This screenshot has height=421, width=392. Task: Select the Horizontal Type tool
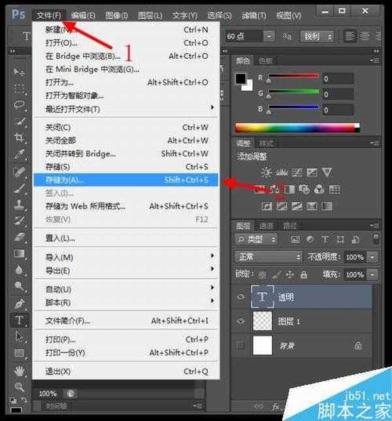19,320
